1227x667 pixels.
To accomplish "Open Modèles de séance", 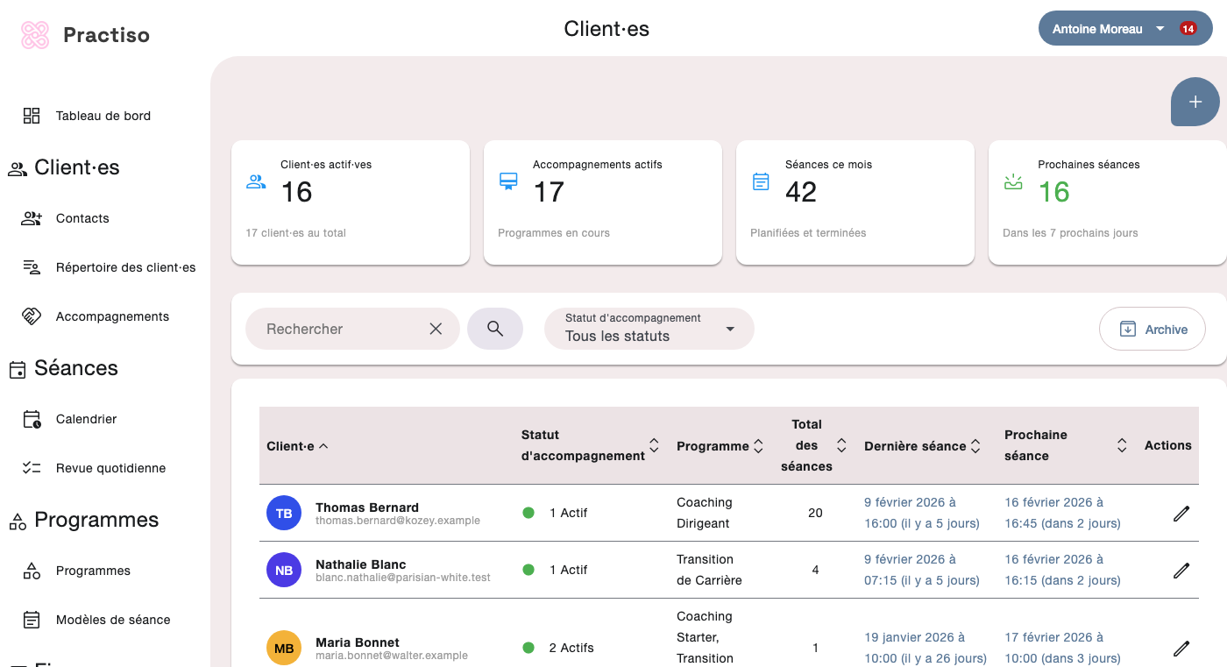I will [x=113, y=620].
